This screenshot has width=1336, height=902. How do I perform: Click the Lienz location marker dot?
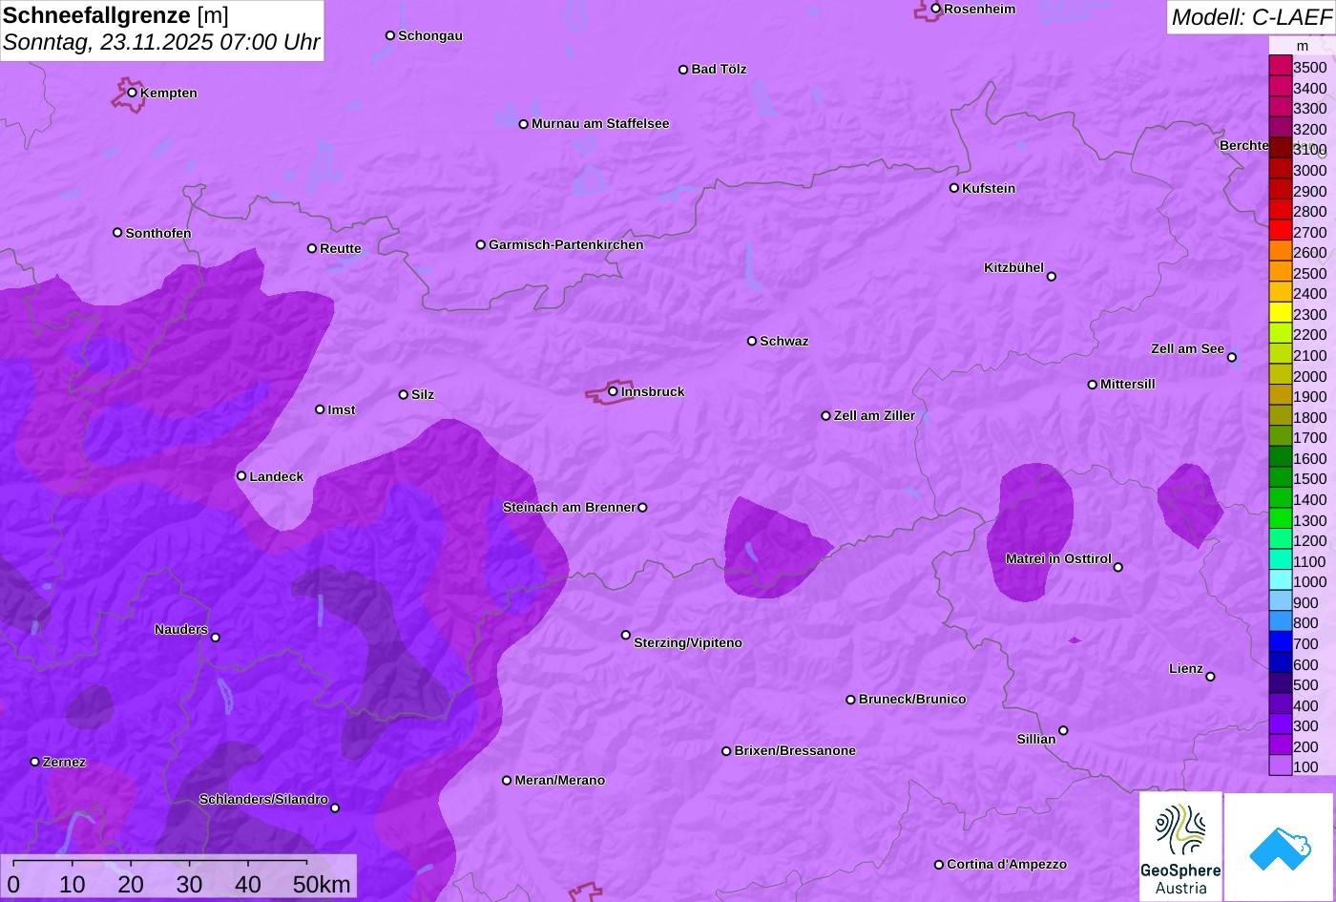1211,677
